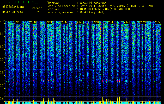This screenshot has height=104, width=164.
Task: Click the 2346 time marker
Action: tap(96, 22)
